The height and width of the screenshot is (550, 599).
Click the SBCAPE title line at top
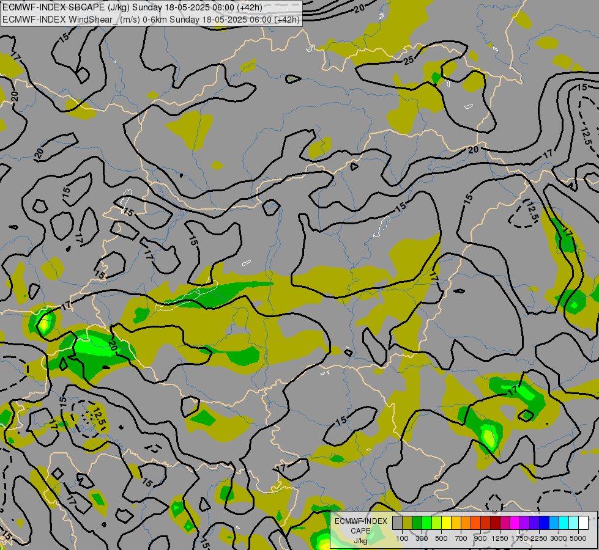pos(132,7)
